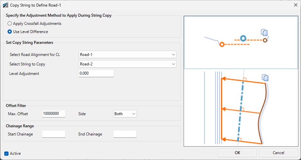
Task: Click the copy icon in cross-section diagram
Action: click(x=264, y=32)
